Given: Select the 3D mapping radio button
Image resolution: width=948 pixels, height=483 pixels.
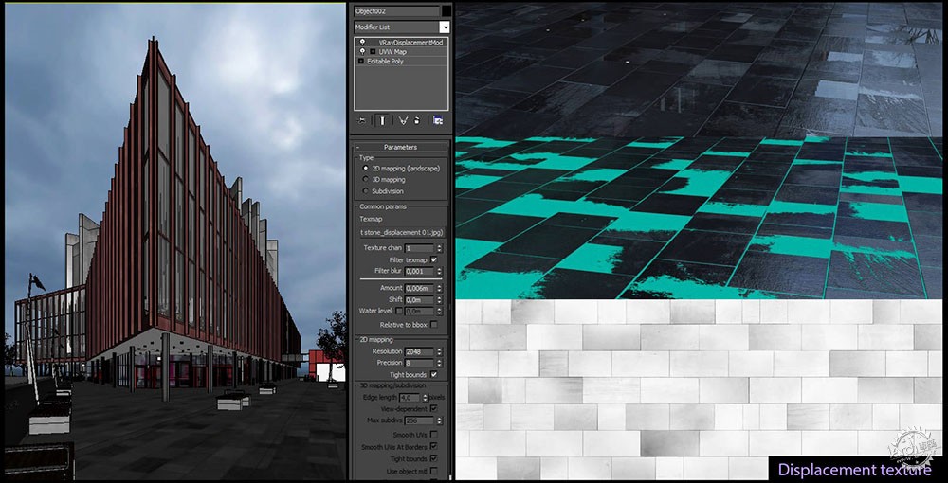Looking at the screenshot, I should [365, 179].
